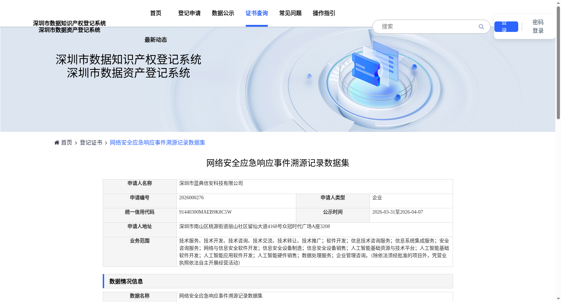The width and height of the screenshot is (561, 302).
Task: Click the banner title 深圳市数据知识产权登记系统
Action: 128,60
